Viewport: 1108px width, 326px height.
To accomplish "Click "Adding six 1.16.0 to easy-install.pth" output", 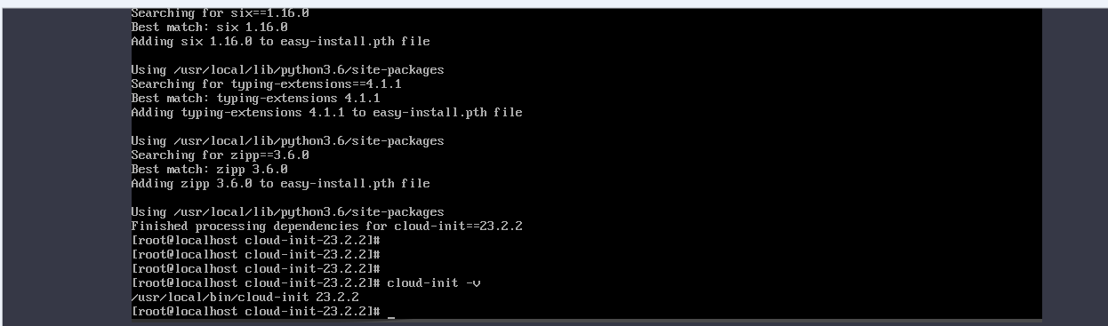I will pos(280,42).
